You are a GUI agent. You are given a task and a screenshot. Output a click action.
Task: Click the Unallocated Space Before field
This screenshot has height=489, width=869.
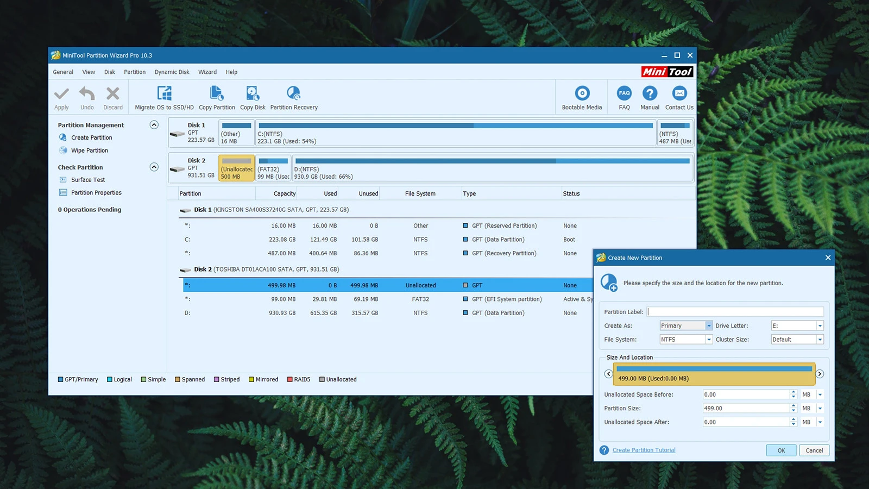tap(746, 394)
